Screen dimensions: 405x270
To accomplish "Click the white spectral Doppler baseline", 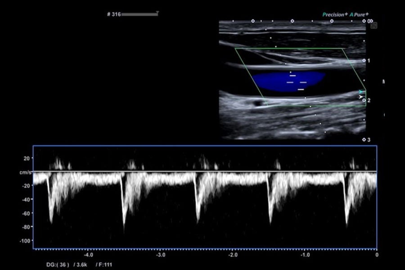I will pos(205,171).
